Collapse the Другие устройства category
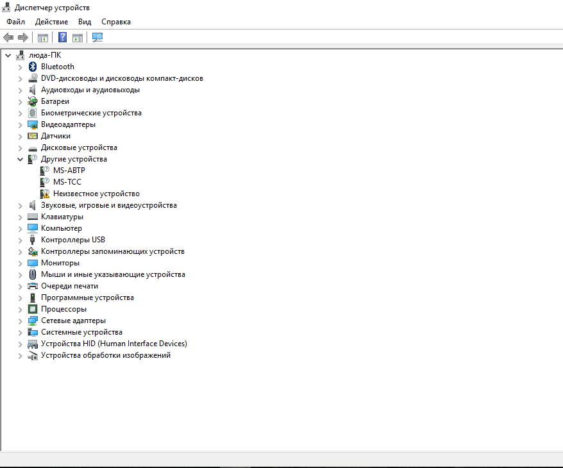Viewport: 563px width, 468px height. click(21, 159)
